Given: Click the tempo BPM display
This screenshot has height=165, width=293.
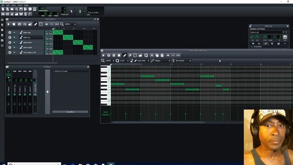Looking at the screenshot, I should (43, 9).
